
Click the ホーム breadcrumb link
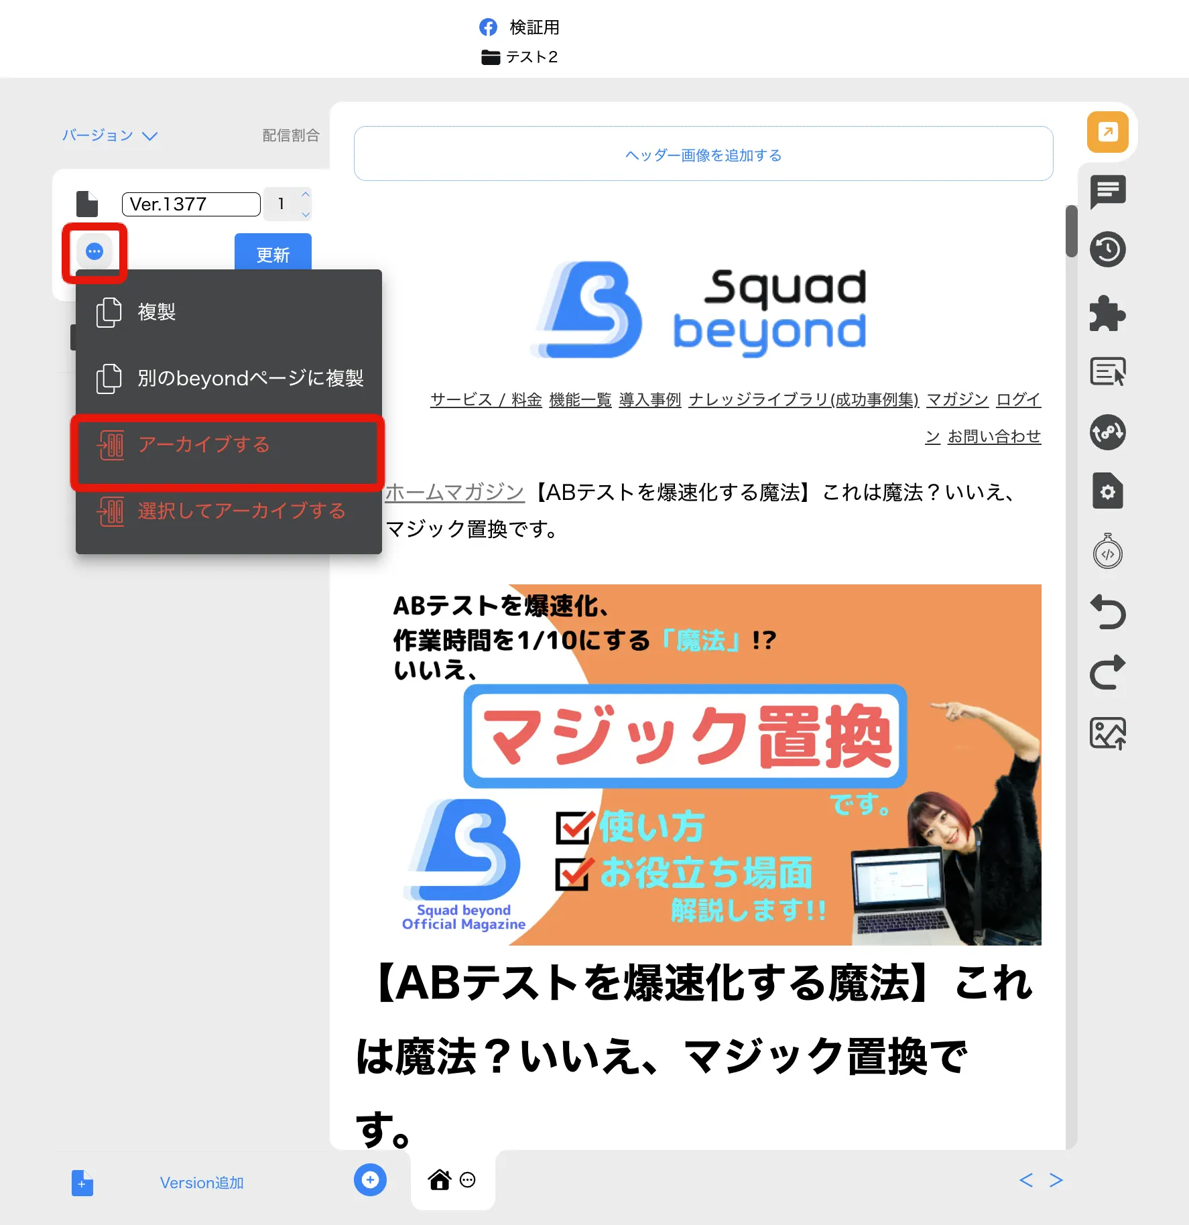tap(415, 493)
